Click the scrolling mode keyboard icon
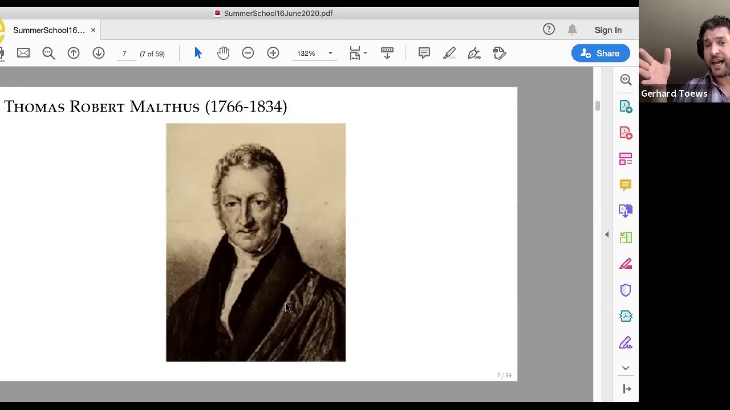Image resolution: width=730 pixels, height=410 pixels. 387,53
